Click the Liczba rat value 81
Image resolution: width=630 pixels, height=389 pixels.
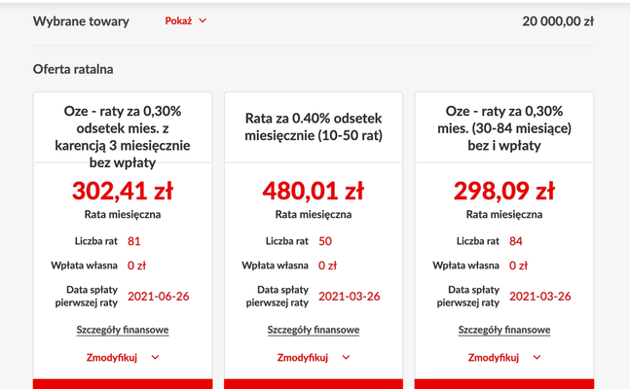pyautogui.click(x=133, y=241)
